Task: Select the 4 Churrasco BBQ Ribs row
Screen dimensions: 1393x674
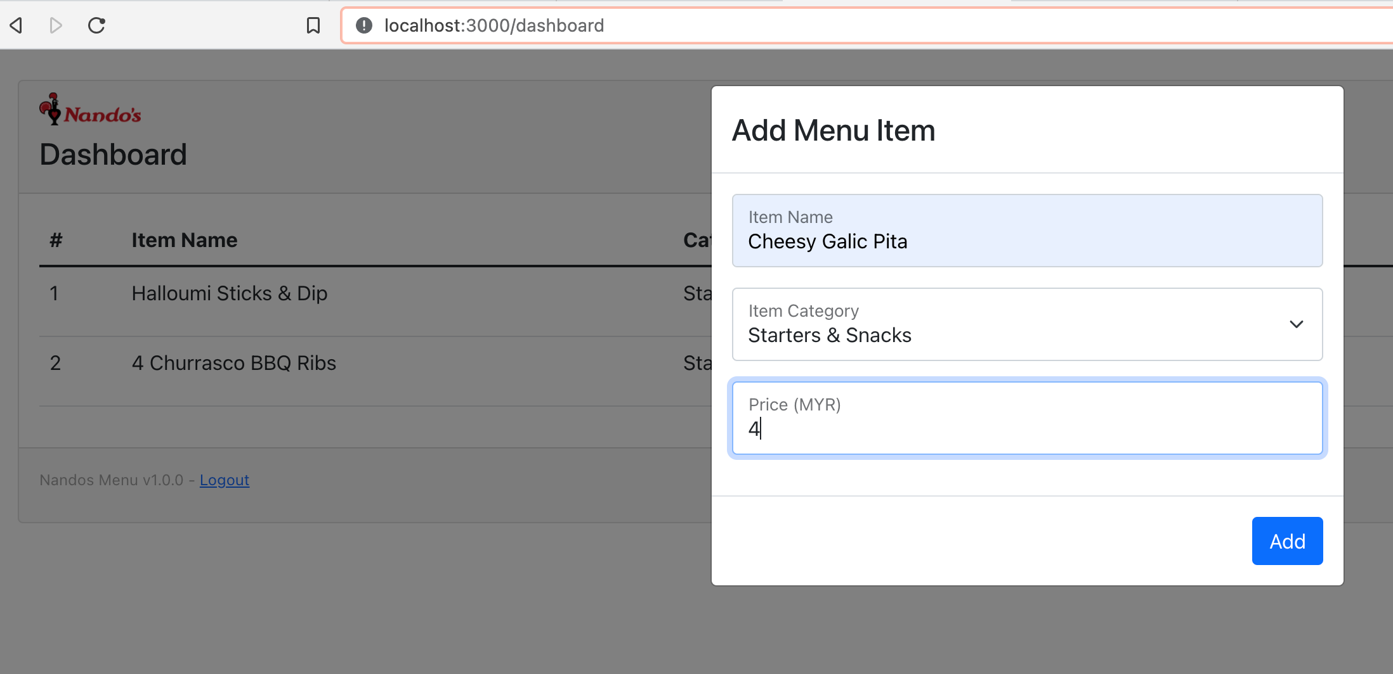Action: coord(233,363)
